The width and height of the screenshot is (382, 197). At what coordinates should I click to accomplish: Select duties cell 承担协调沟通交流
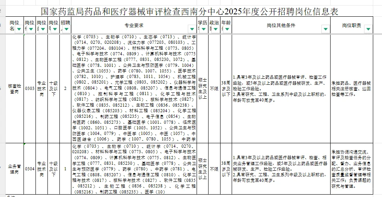pos(352,169)
